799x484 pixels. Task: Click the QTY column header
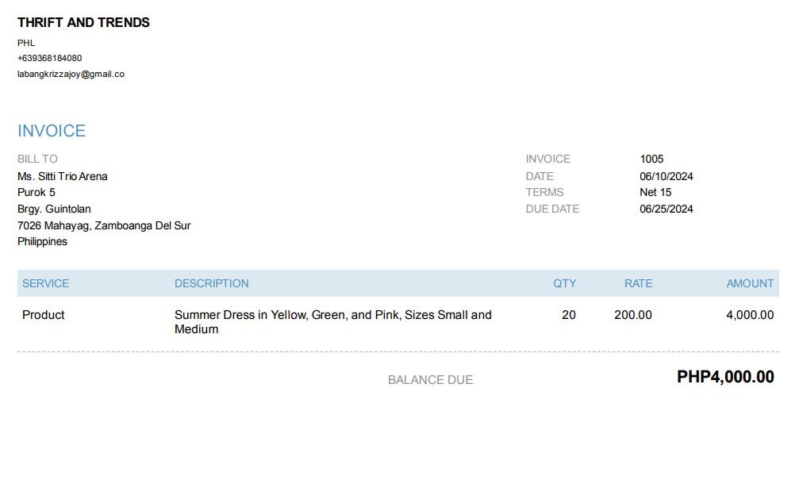(x=565, y=283)
